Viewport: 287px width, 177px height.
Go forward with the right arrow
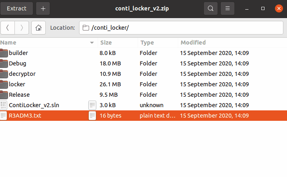22,28
